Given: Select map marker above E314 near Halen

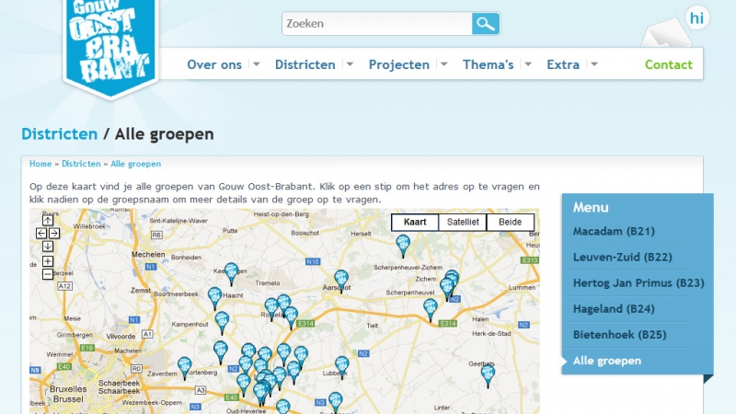Looking at the screenshot, I should 430,310.
